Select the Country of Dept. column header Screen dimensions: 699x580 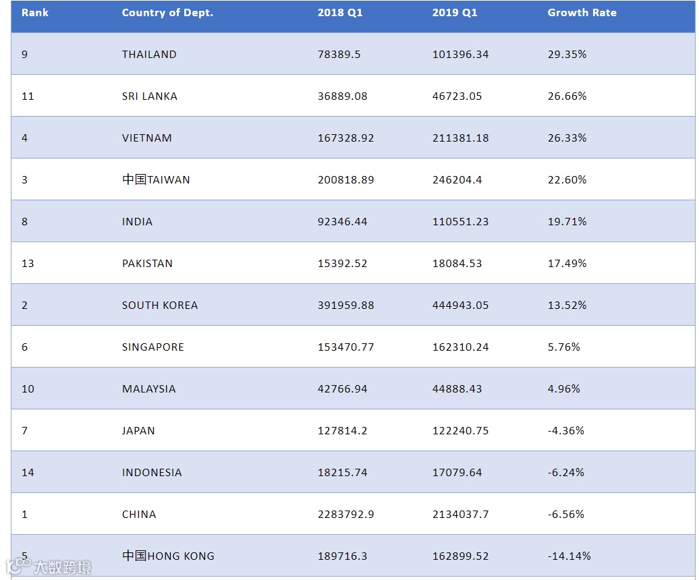[x=167, y=12]
